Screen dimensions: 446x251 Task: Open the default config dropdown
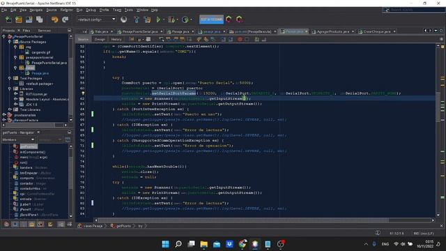coord(96,20)
